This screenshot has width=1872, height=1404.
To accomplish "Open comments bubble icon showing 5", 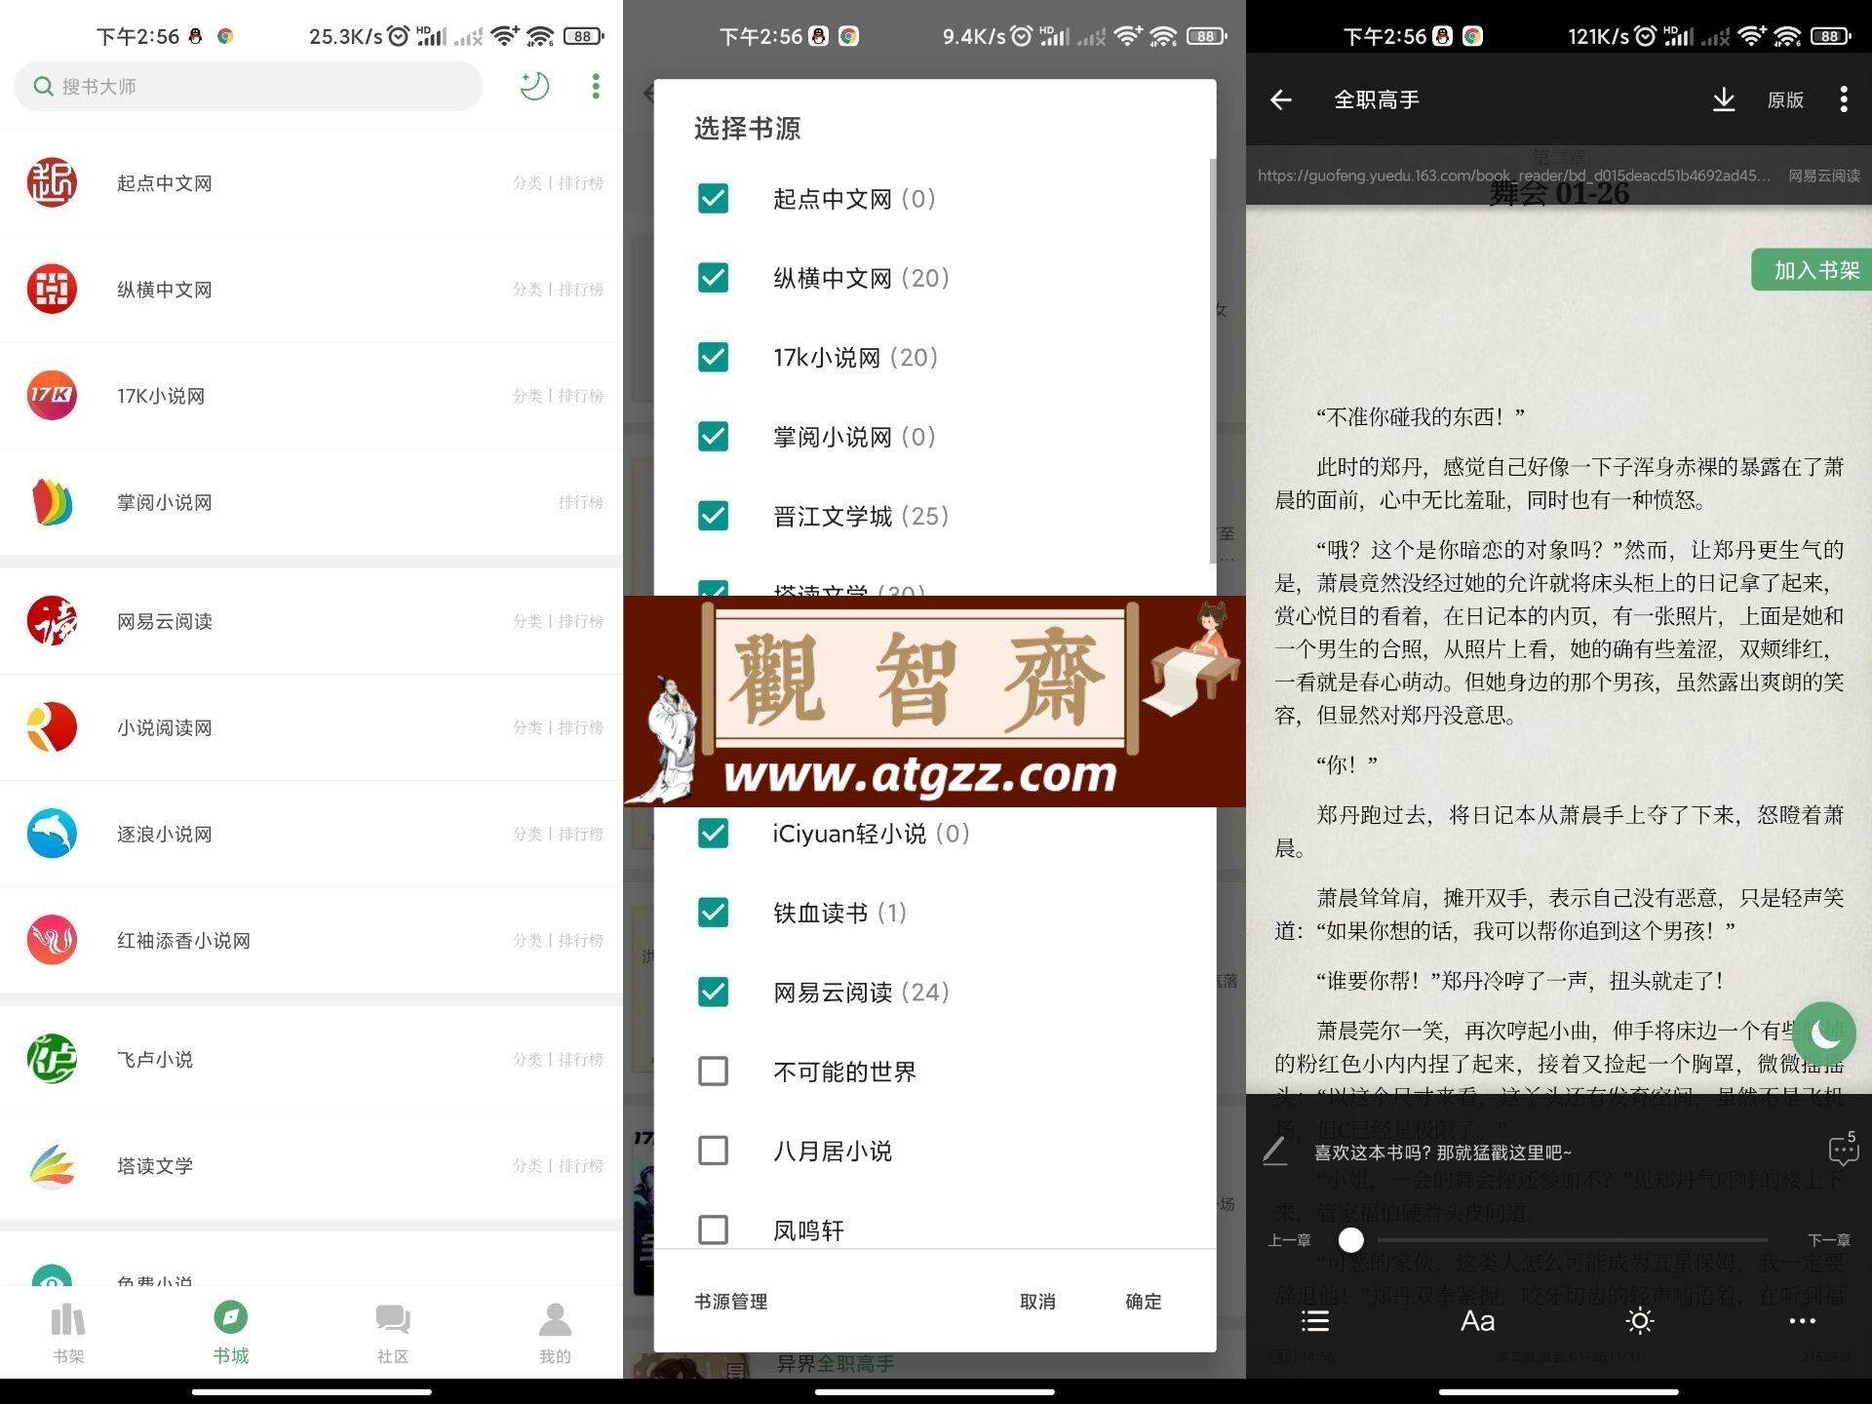I will coord(1843,1149).
